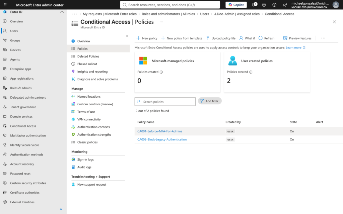Open Authentication strengths
Viewport: 343px width, 214px height.
(x=94, y=135)
